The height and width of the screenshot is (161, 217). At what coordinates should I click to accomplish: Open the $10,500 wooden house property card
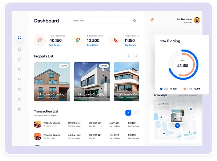tap(52, 82)
